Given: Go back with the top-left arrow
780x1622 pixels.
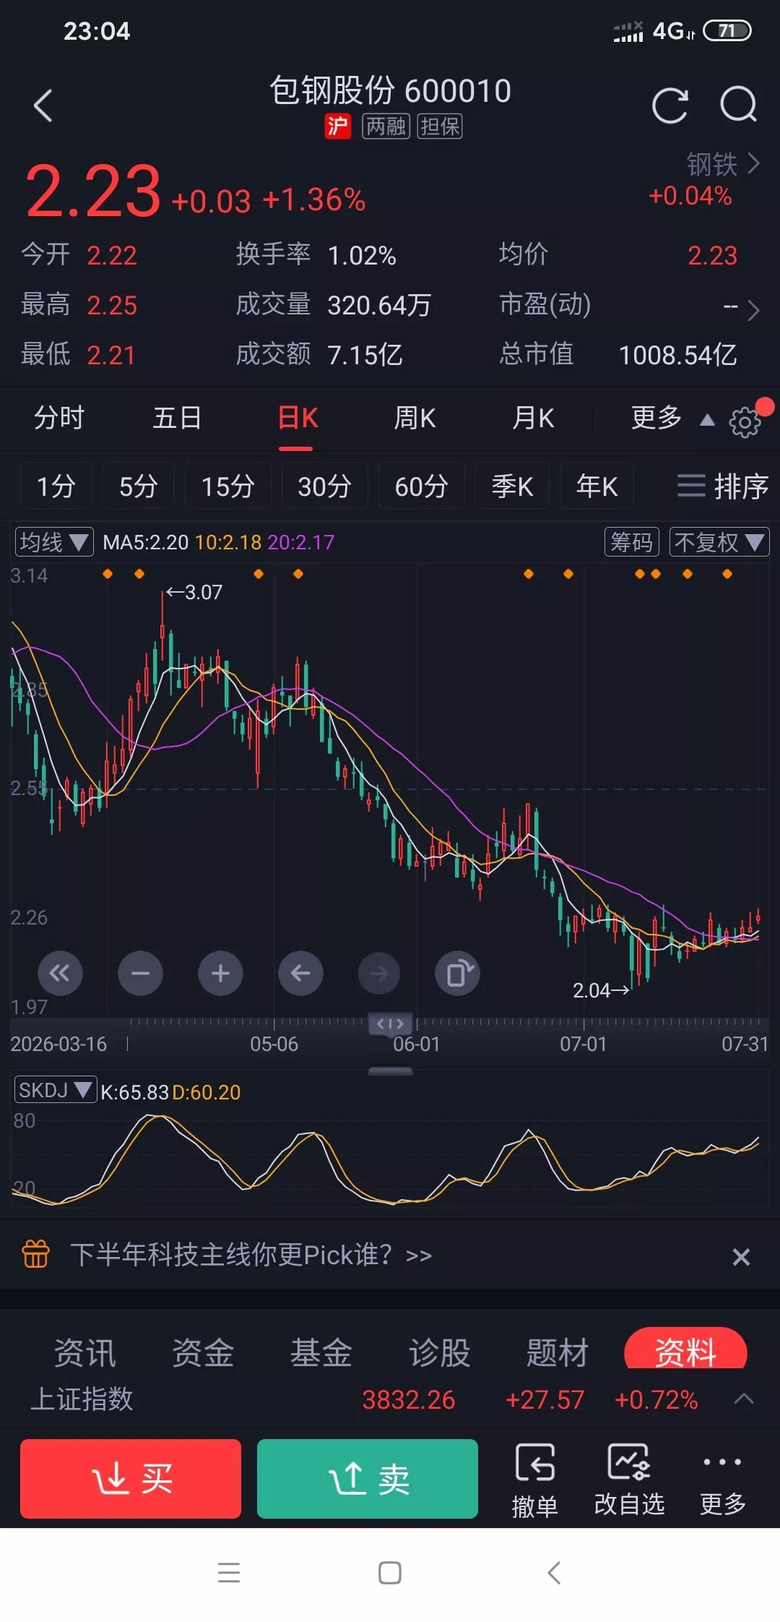Looking at the screenshot, I should pyautogui.click(x=43, y=106).
